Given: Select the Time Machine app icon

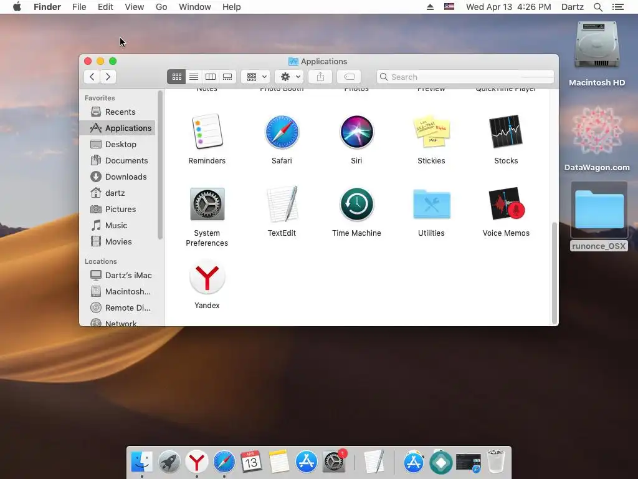Looking at the screenshot, I should (356, 204).
